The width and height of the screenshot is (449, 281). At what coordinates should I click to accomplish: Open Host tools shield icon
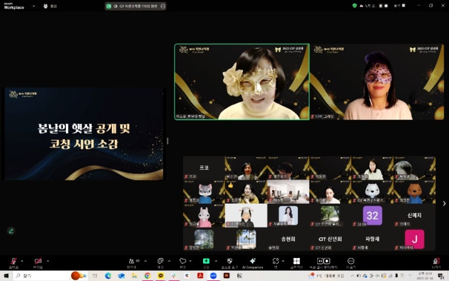[x=230, y=261]
